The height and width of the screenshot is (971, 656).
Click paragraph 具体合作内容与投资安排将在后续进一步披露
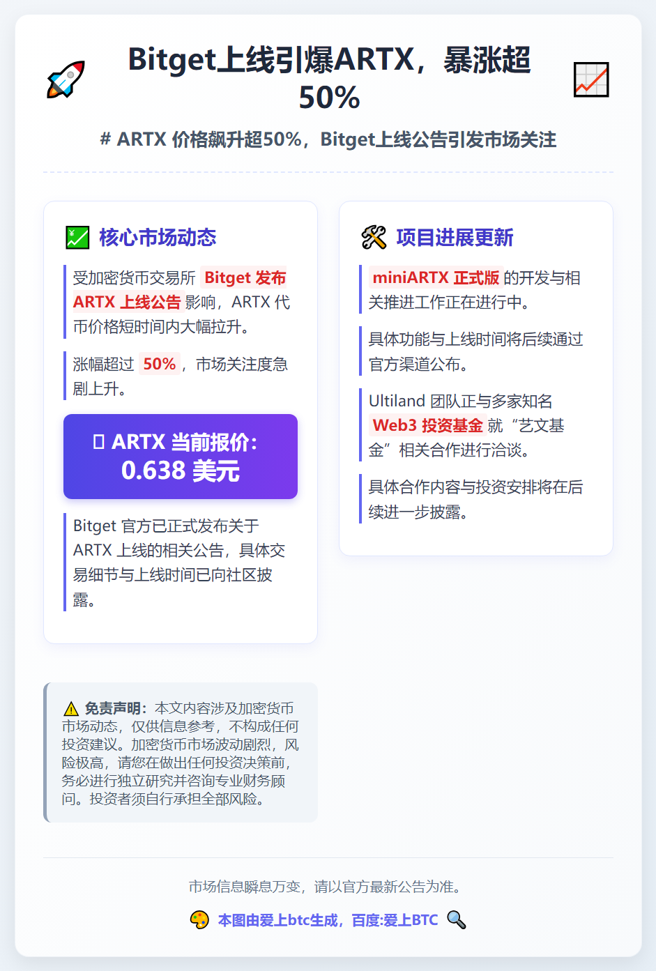click(x=475, y=499)
